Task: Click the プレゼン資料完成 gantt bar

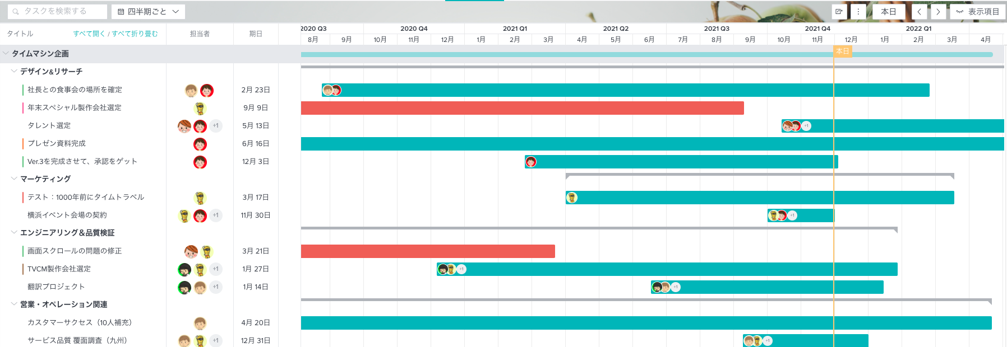Action: click(653, 144)
